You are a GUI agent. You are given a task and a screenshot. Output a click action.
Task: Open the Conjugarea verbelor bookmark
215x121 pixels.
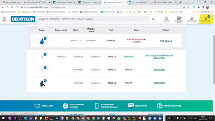point(89,12)
